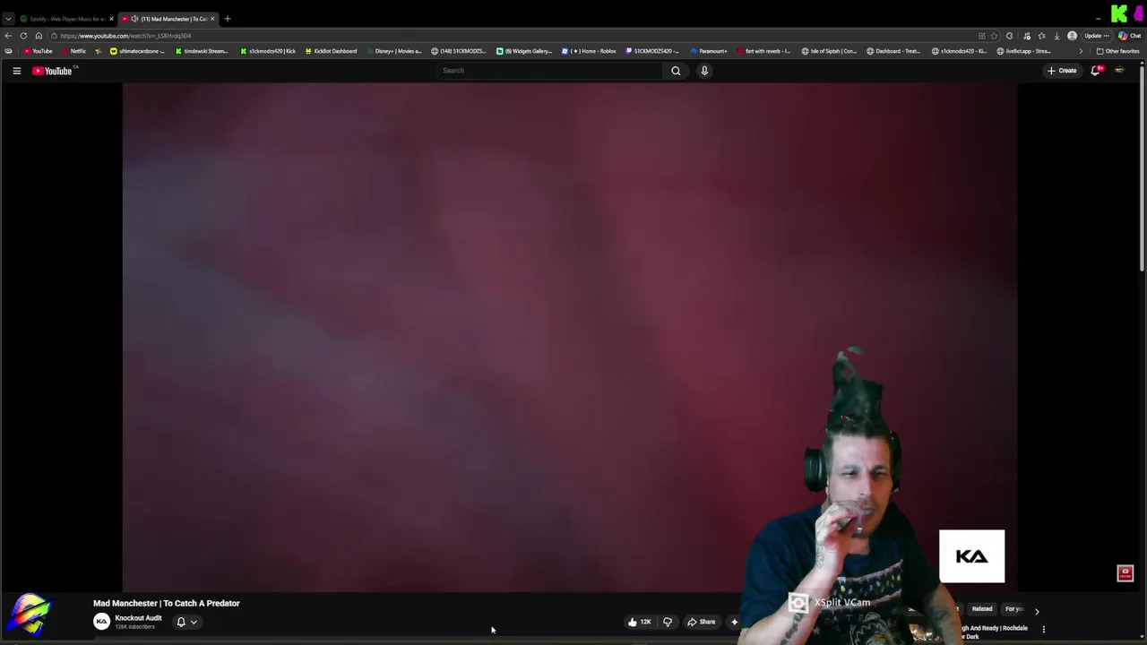Like the video with the thumbs-up button
The height and width of the screenshot is (645, 1147).
(639, 622)
